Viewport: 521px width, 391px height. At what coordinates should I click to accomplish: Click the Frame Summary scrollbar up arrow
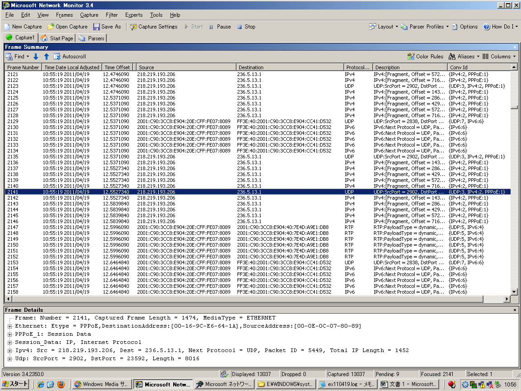click(x=514, y=67)
